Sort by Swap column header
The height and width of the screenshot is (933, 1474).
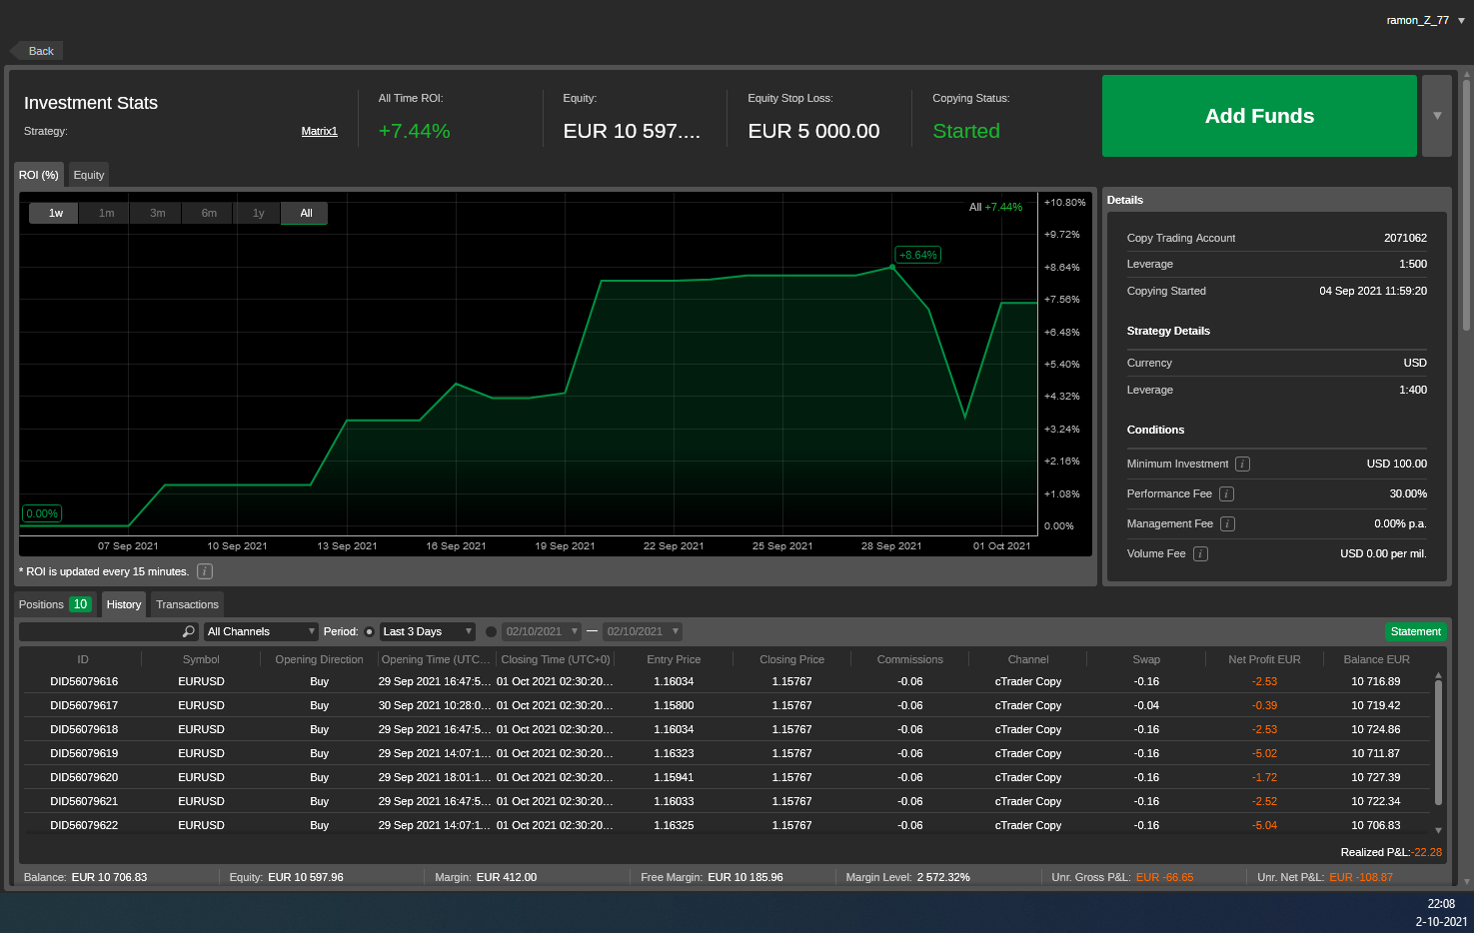(x=1146, y=659)
